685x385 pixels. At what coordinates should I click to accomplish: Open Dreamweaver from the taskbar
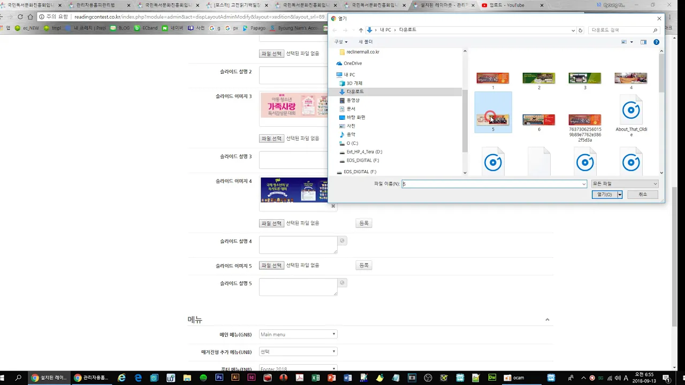pos(492,378)
